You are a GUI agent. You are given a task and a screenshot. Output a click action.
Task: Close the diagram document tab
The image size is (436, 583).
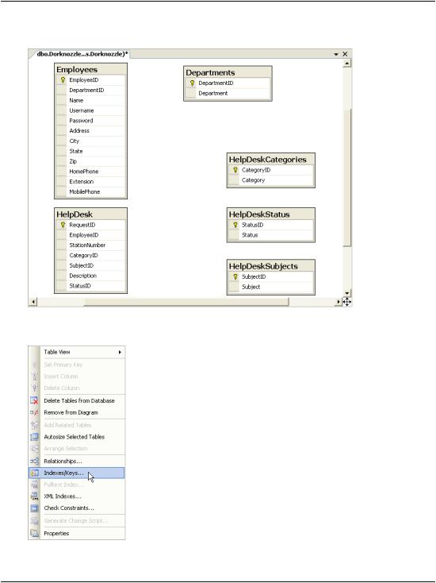(x=345, y=54)
